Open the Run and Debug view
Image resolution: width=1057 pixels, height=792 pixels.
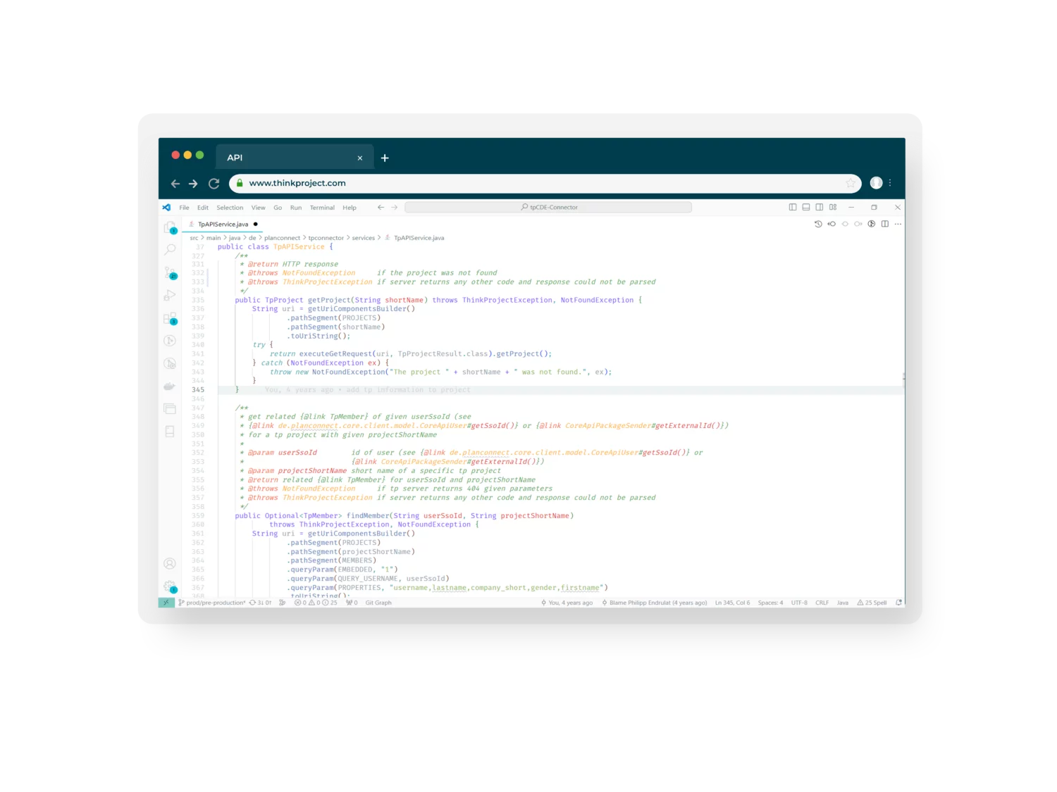point(170,295)
